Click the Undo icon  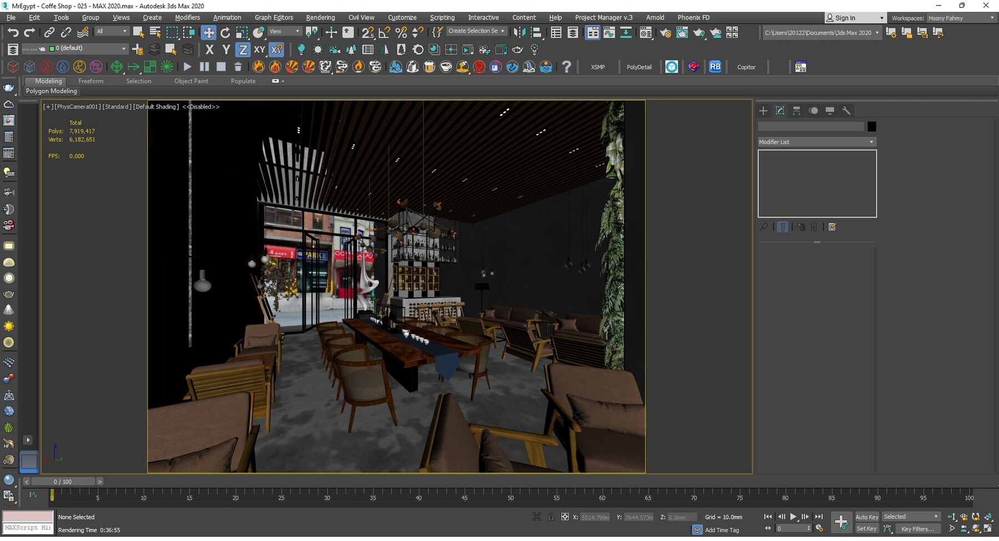(x=13, y=32)
